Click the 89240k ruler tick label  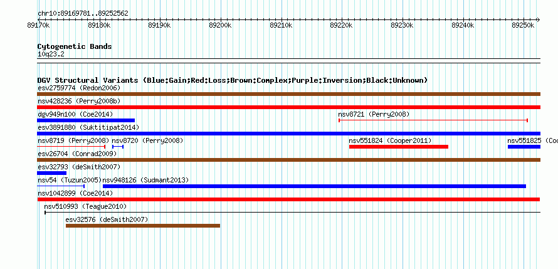(463, 26)
